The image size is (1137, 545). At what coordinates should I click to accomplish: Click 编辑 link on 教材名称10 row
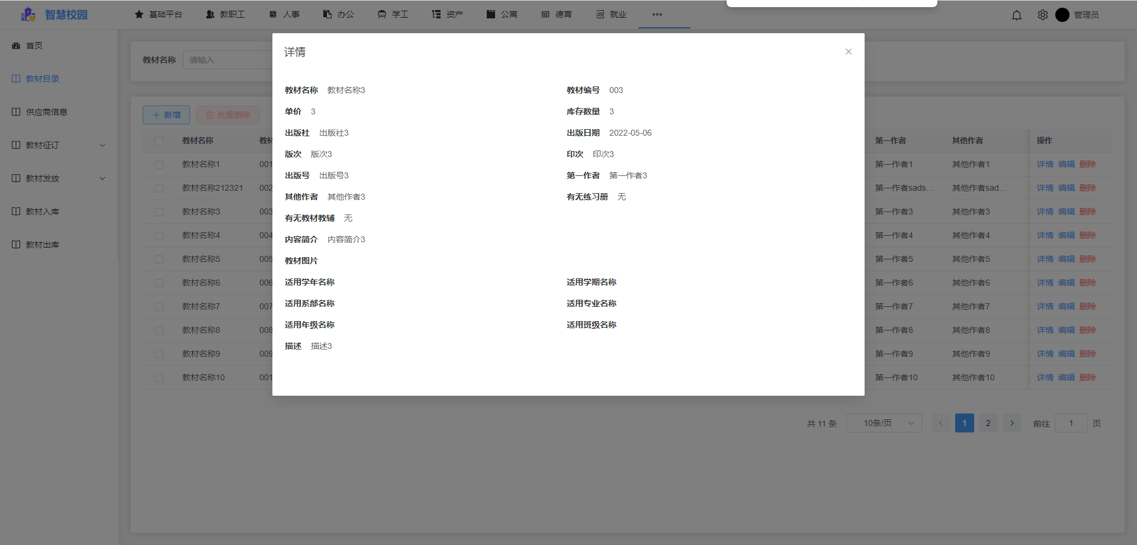pyautogui.click(x=1066, y=377)
